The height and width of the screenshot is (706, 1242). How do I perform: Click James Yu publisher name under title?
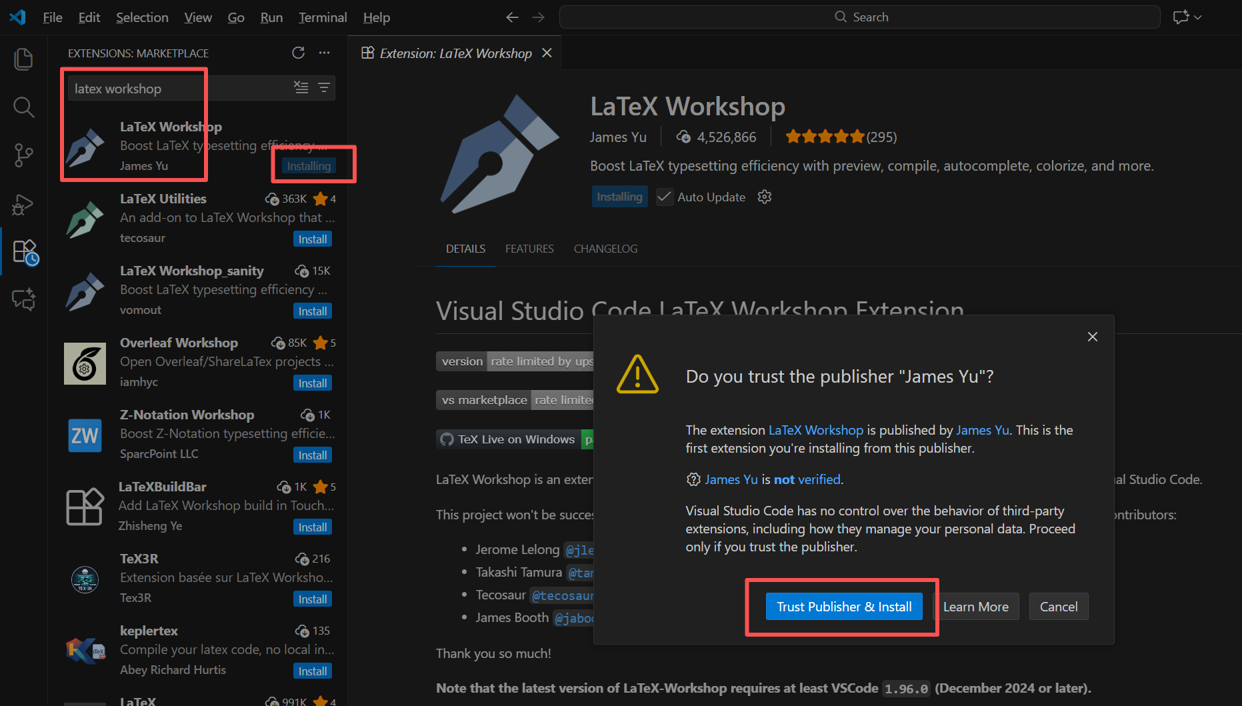tap(618, 137)
